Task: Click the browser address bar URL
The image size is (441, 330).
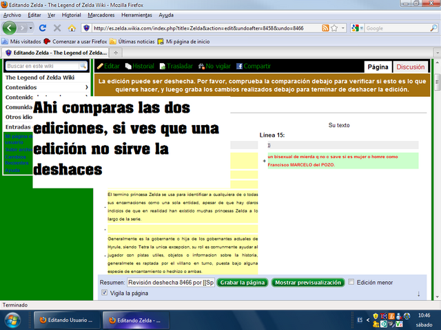Action: click(207, 28)
